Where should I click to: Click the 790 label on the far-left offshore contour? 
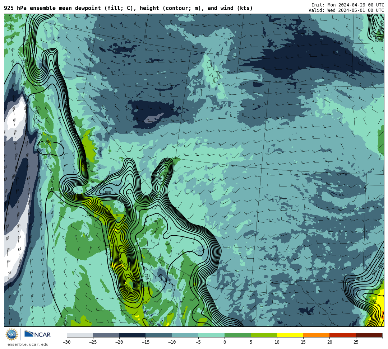(x=14, y=177)
